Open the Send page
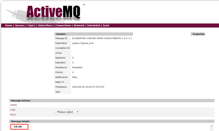The width and height of the screenshot is (219, 131). 106,25
